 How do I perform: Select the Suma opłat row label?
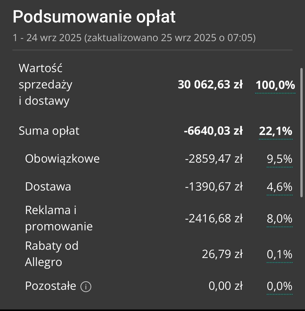(x=49, y=131)
